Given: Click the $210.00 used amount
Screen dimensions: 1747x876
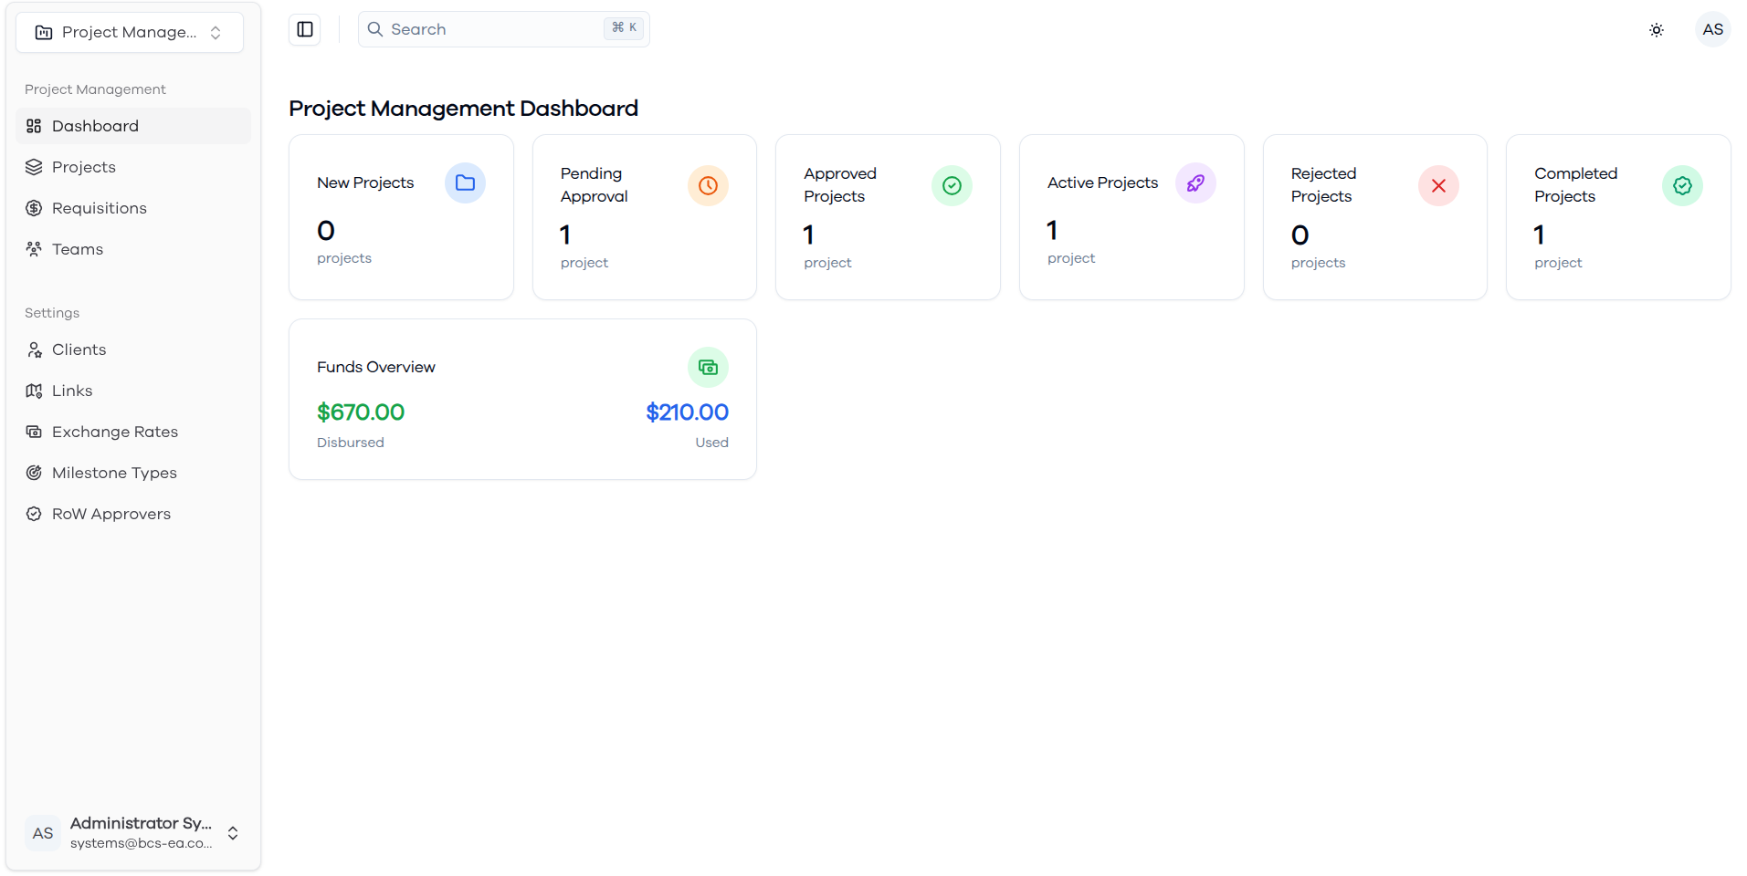Looking at the screenshot, I should [x=687, y=412].
